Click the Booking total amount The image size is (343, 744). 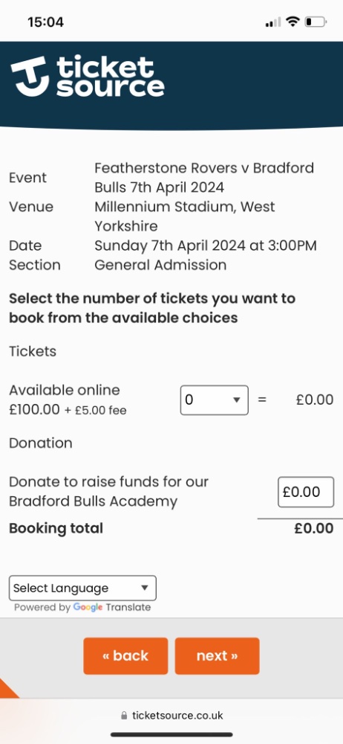(x=313, y=528)
